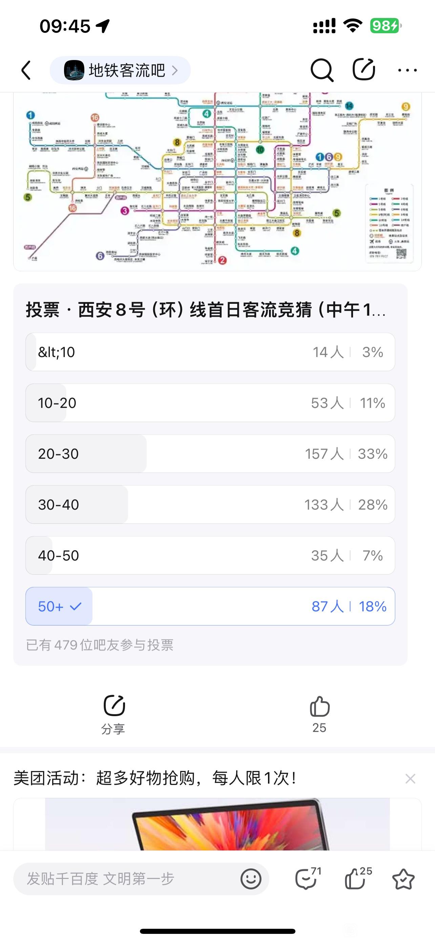Open the search magnifier icon
This screenshot has width=435, height=942.
[322, 70]
